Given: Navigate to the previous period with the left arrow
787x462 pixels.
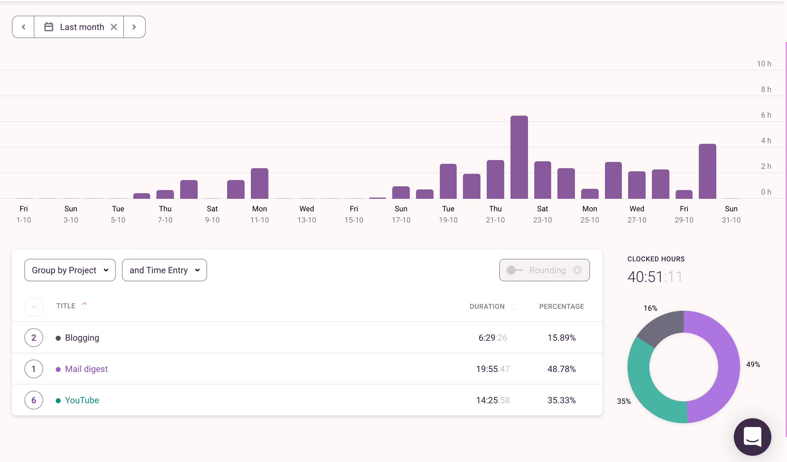Looking at the screenshot, I should [x=23, y=27].
